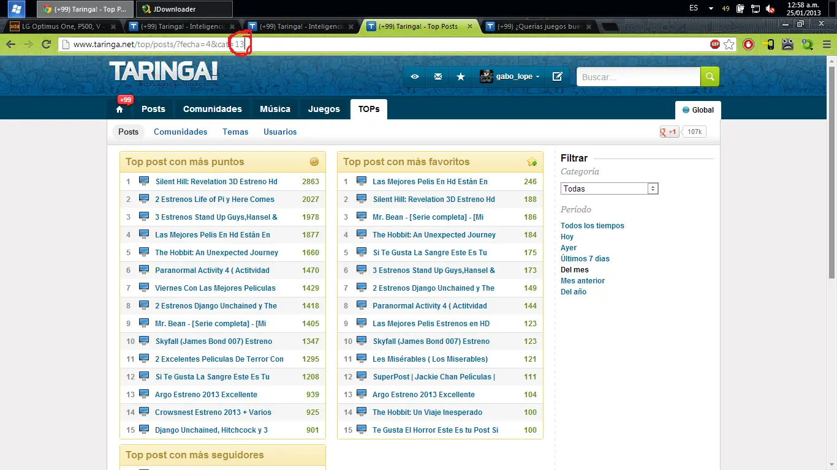Switch to the Juegos section

coord(324,109)
